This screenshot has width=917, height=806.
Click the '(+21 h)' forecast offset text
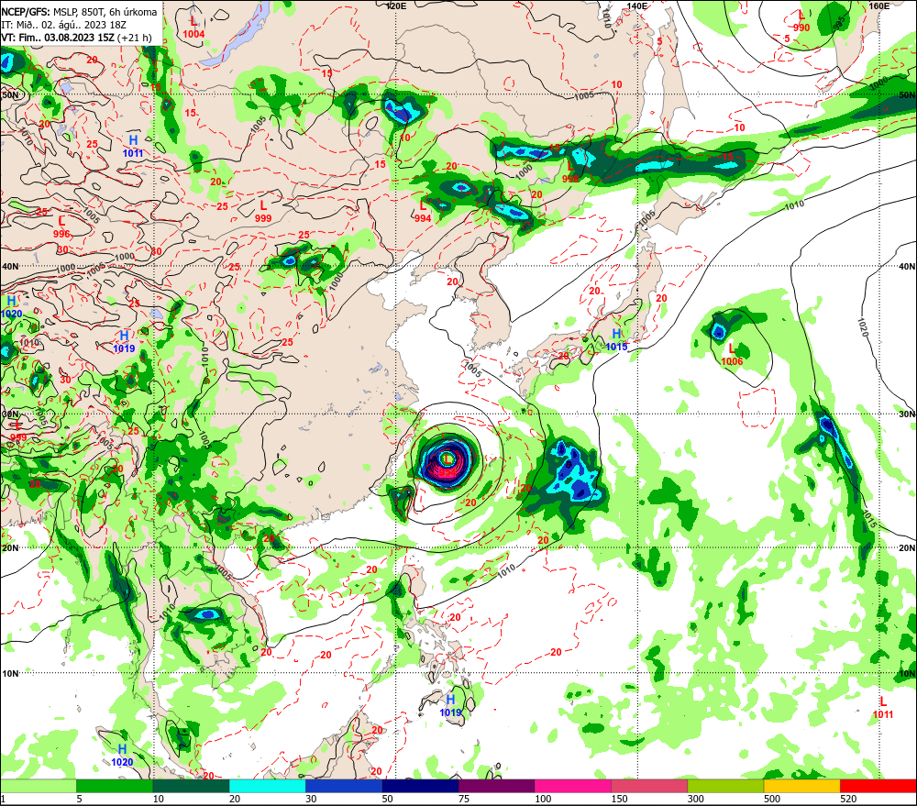coord(135,38)
